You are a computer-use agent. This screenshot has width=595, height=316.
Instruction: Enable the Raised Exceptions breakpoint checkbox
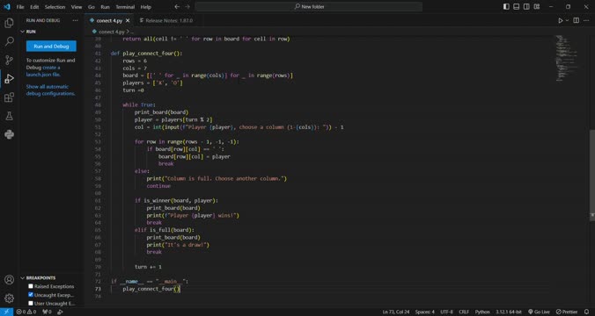[31, 286]
